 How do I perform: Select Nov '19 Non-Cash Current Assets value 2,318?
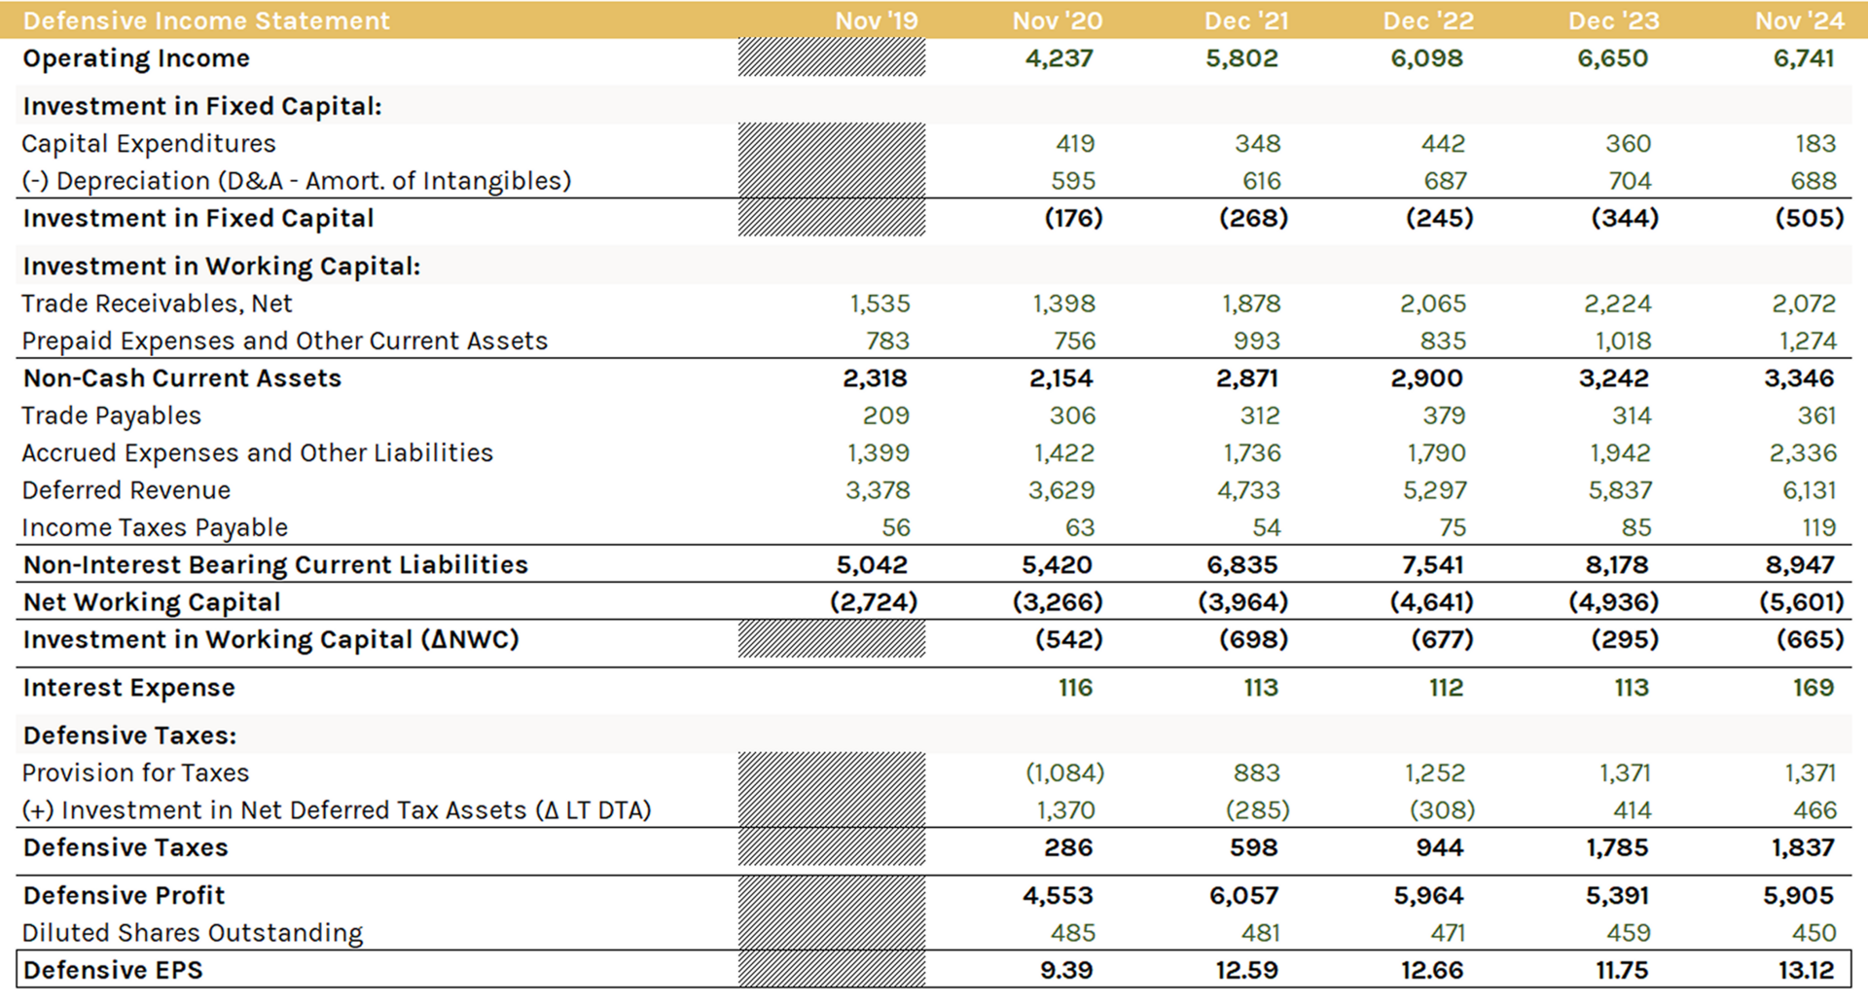(x=875, y=378)
